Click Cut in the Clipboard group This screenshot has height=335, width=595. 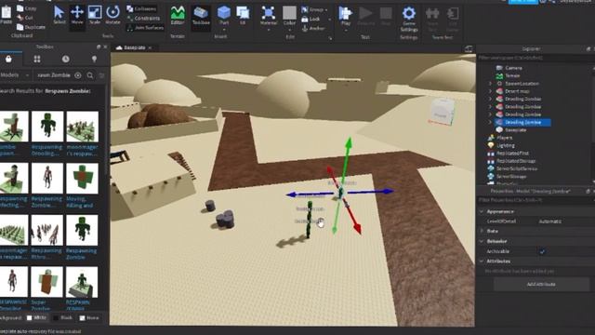25,18
